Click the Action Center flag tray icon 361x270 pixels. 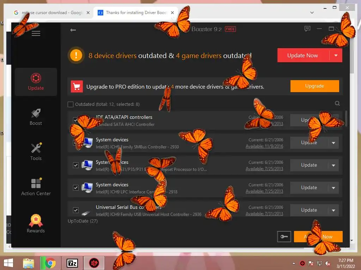point(311,263)
